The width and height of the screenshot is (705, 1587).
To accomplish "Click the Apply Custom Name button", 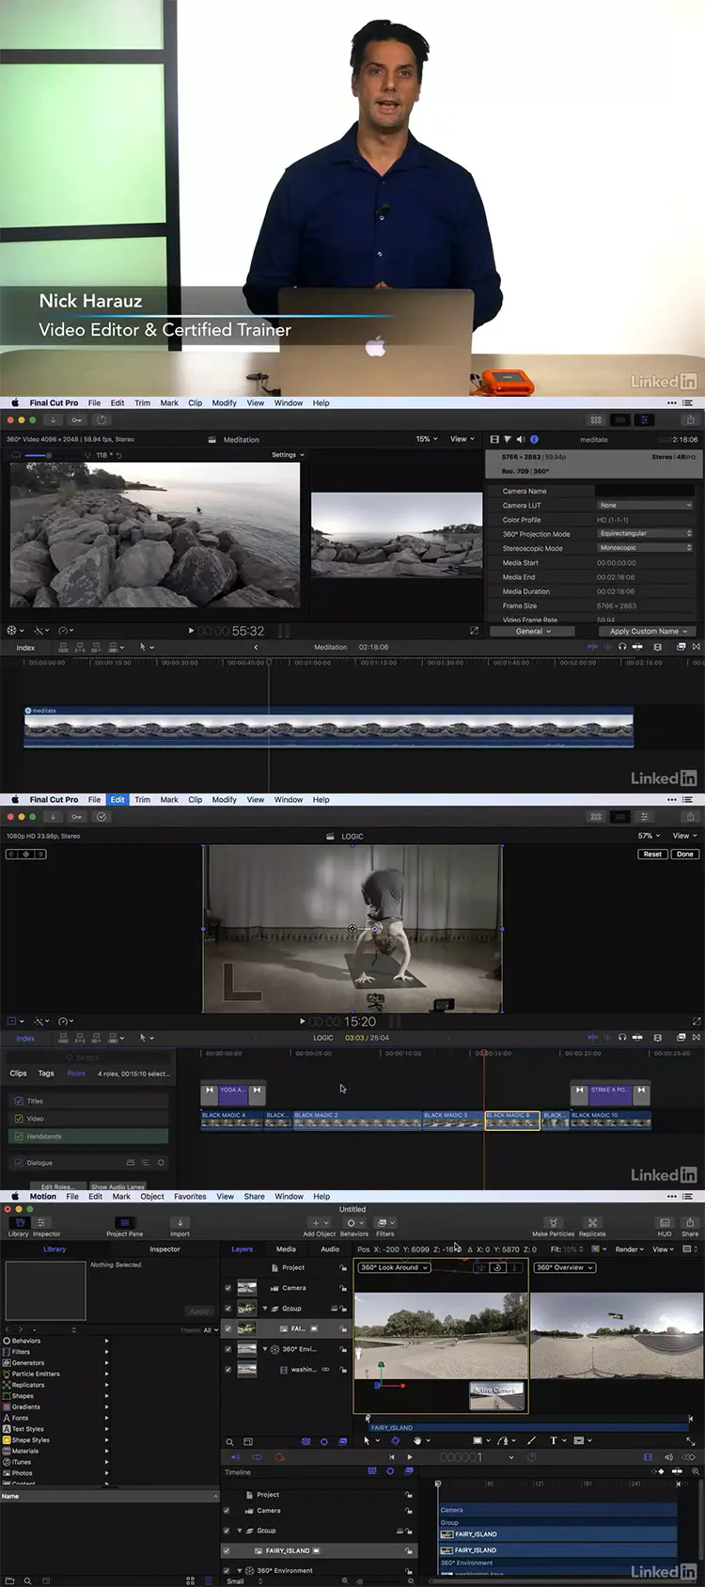I will (648, 632).
